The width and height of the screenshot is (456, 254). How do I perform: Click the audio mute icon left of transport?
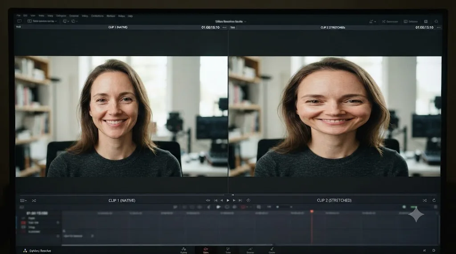tap(208, 200)
